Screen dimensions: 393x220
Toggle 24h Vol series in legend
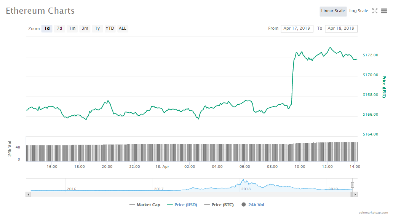tap(253, 205)
